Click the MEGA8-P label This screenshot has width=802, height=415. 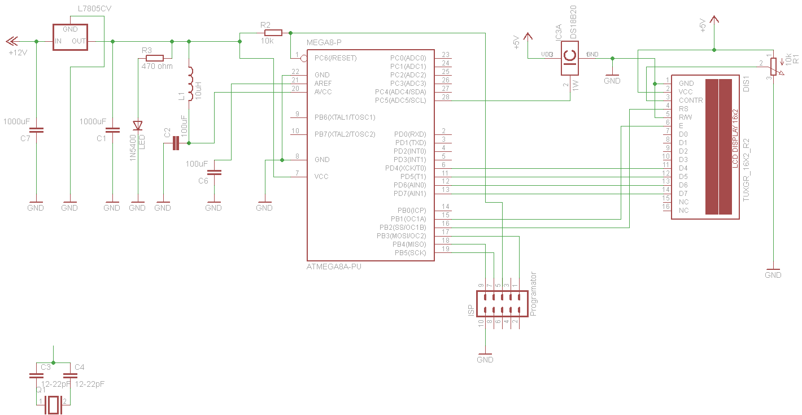point(324,43)
